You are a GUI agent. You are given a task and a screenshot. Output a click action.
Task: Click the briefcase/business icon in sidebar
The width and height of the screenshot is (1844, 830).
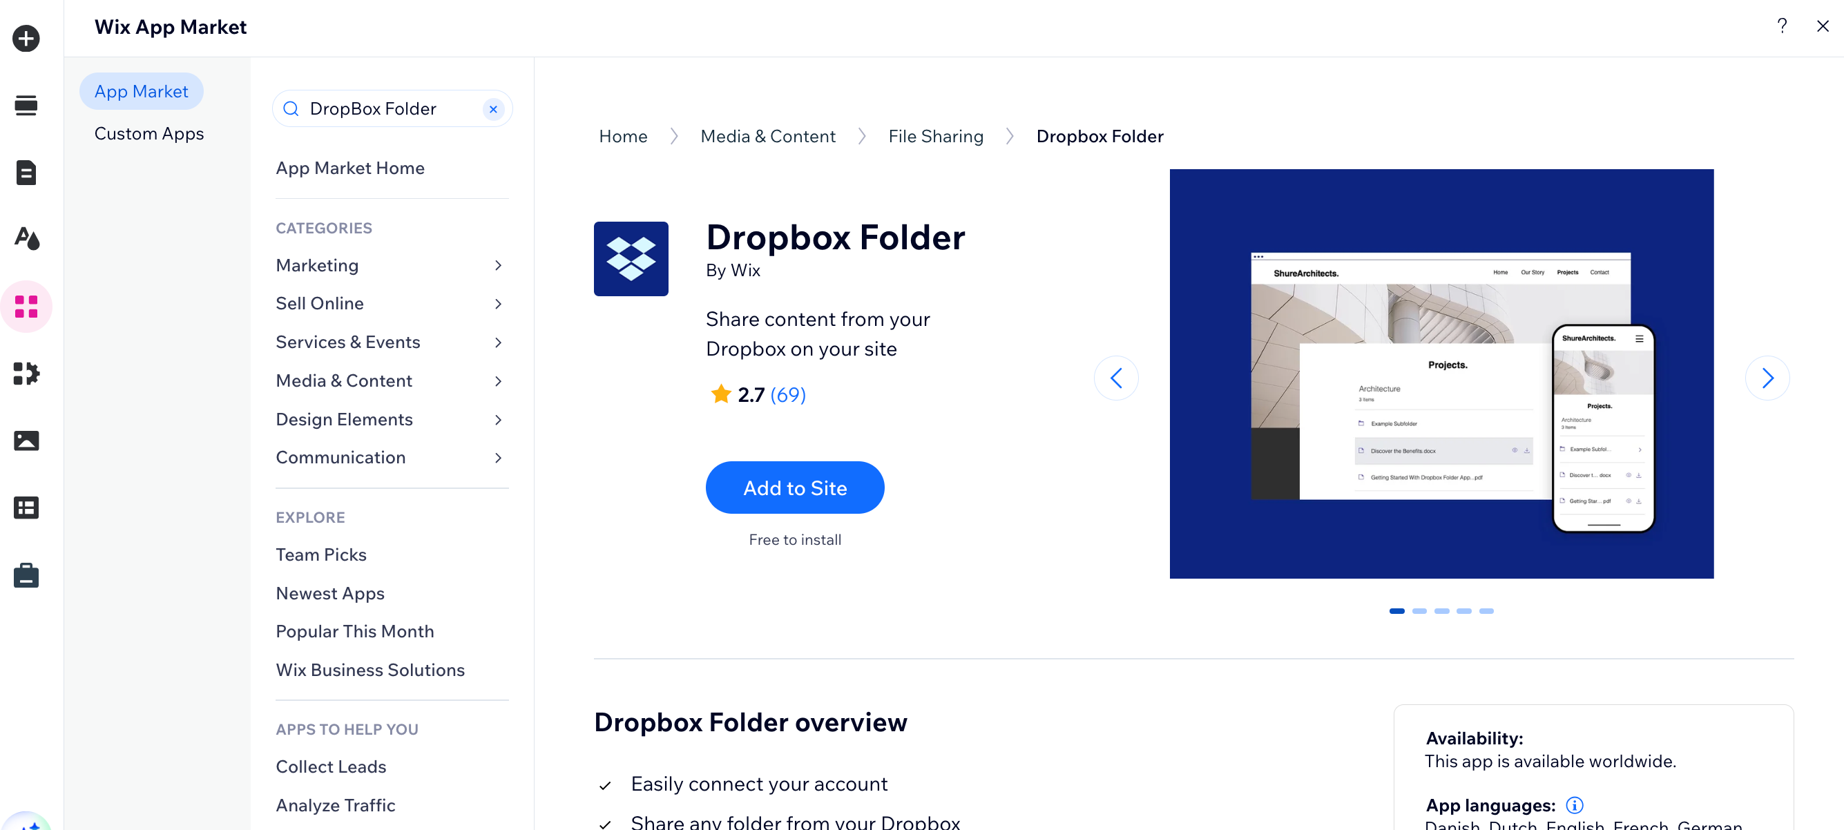[27, 575]
